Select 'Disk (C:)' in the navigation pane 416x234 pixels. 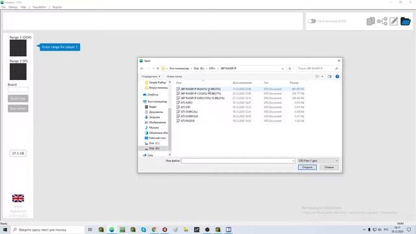pyautogui.click(x=154, y=143)
